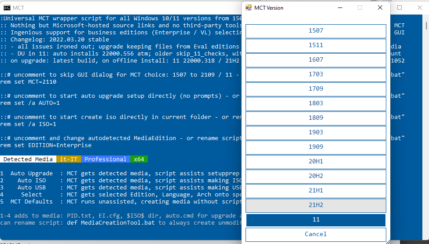Pick Windows version 1607
429x244 pixels.
316,60
